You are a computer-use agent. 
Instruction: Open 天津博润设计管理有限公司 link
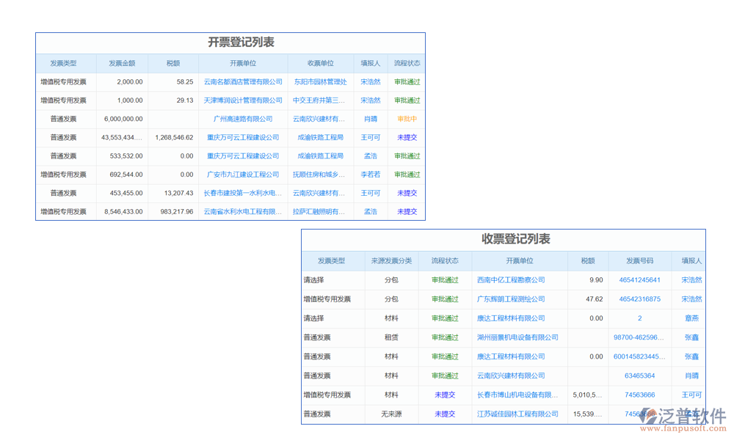(243, 100)
